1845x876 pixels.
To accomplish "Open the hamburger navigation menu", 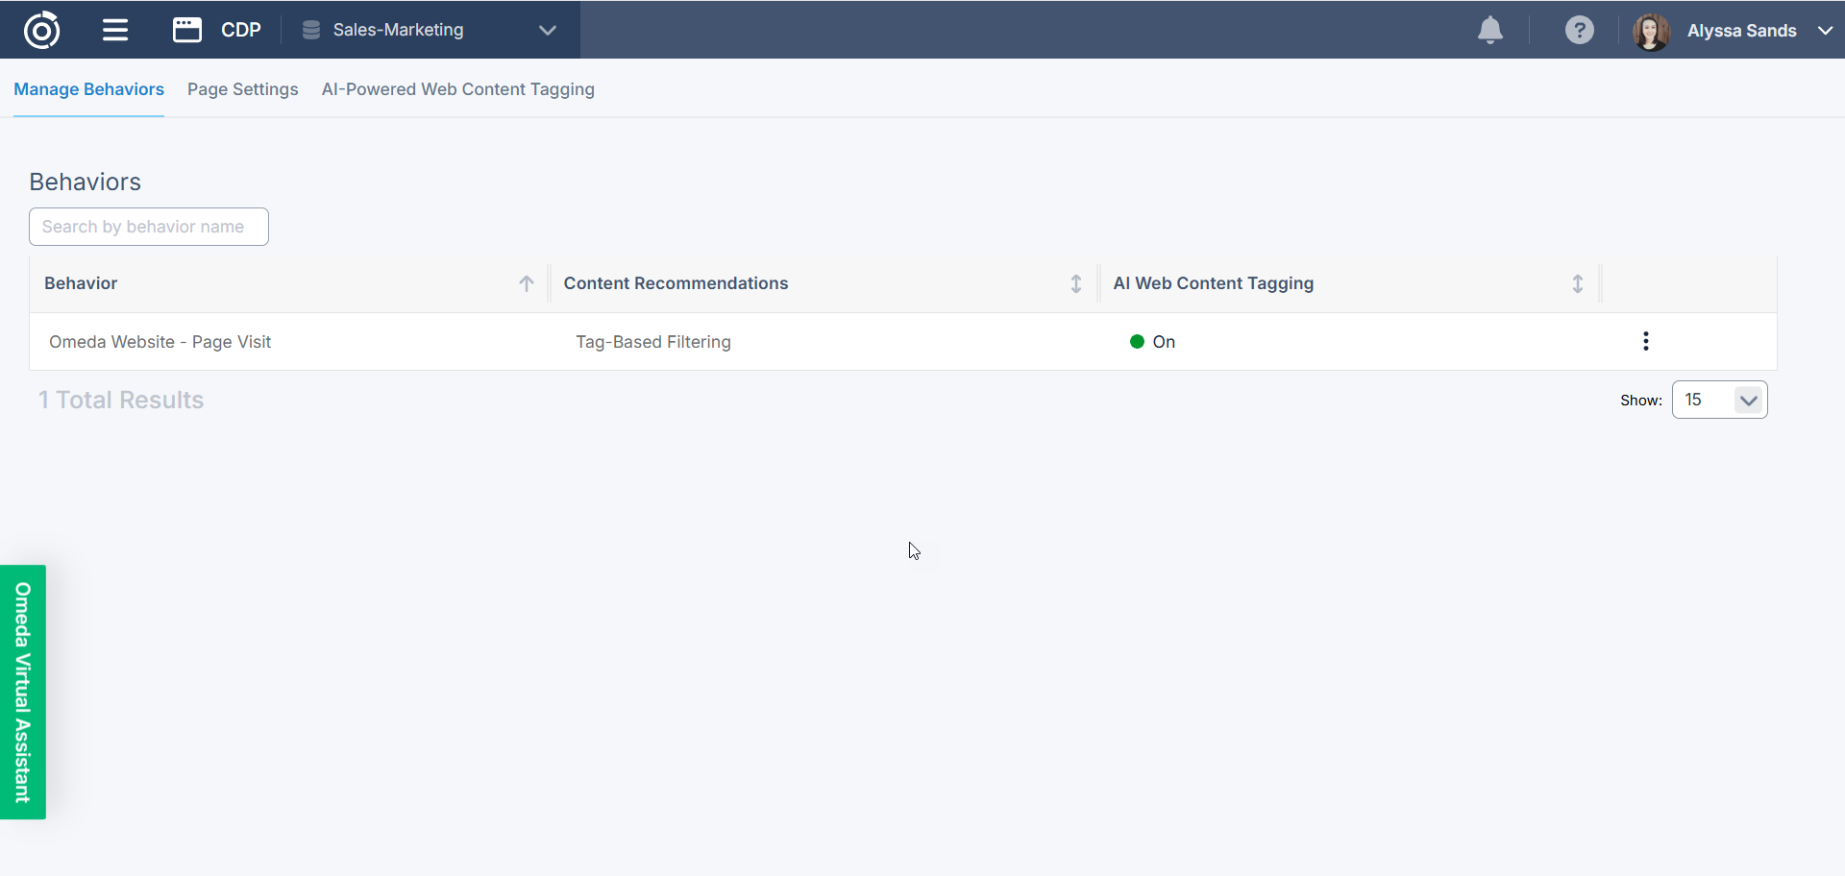I will (115, 30).
